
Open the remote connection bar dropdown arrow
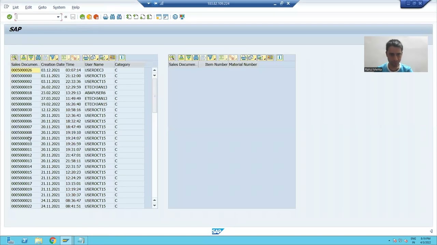tap(149, 3)
